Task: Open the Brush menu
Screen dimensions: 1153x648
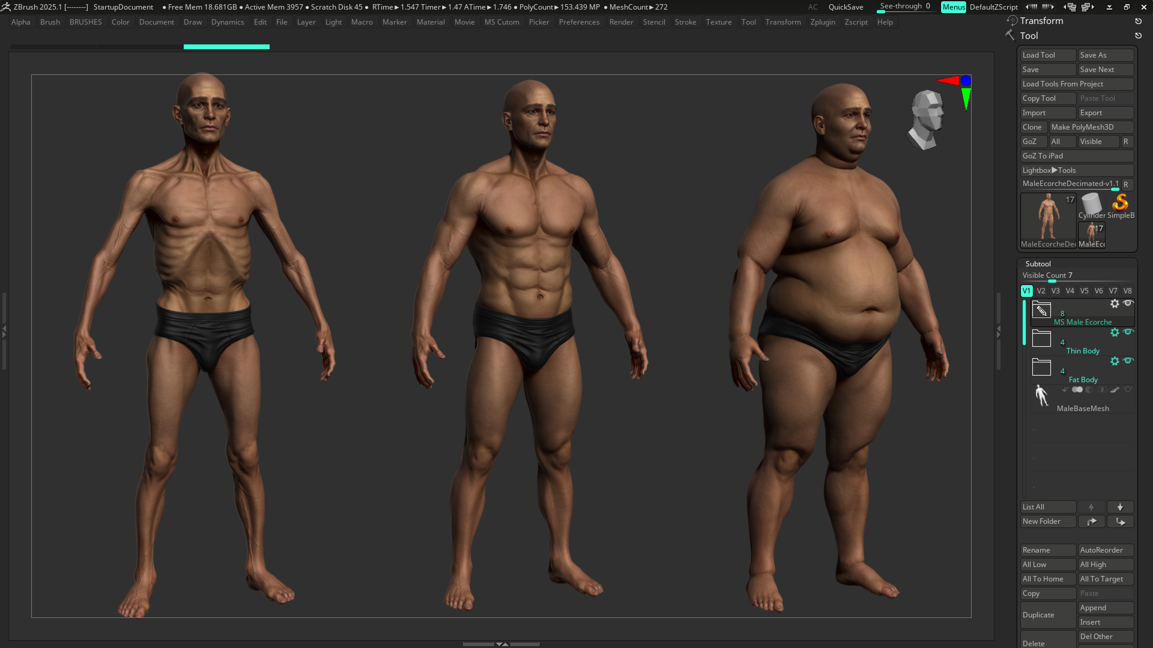Action: pyautogui.click(x=50, y=22)
